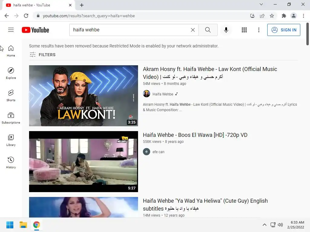
Task: Clear the search box with X
Action: [x=193, y=30]
